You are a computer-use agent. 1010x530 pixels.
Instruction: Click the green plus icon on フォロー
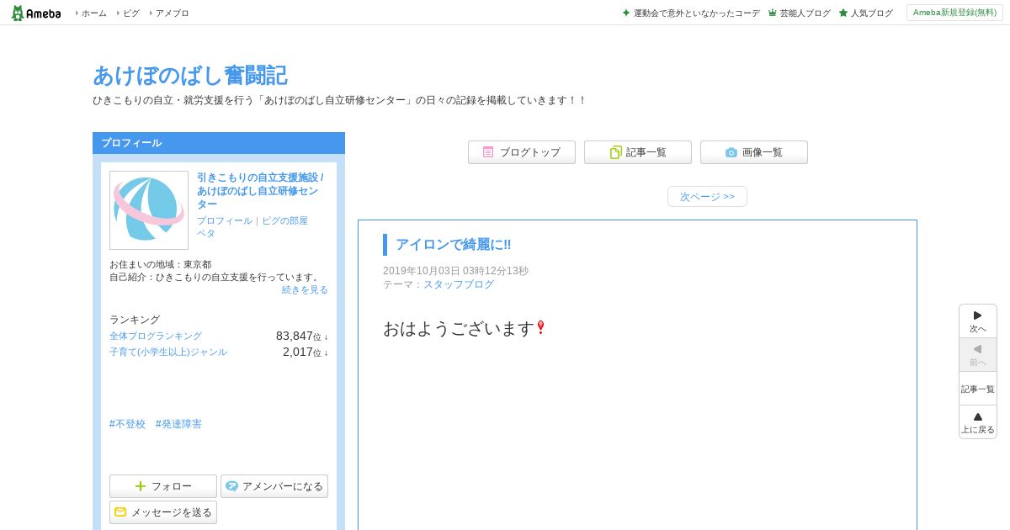click(141, 486)
